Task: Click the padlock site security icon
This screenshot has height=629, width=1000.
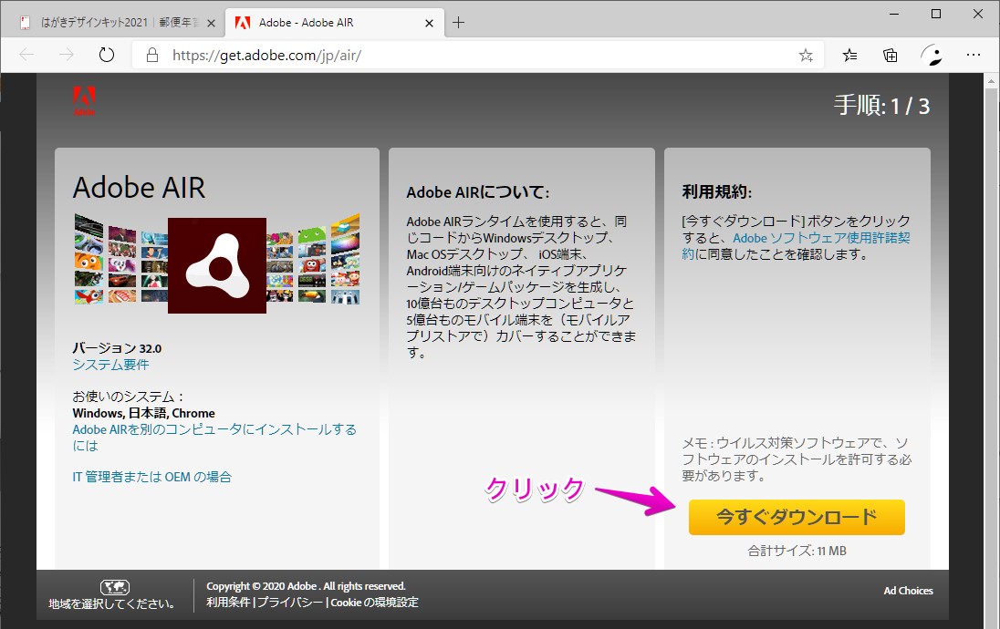Action: [151, 56]
